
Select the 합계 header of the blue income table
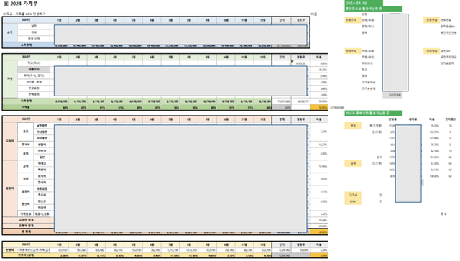point(282,20)
